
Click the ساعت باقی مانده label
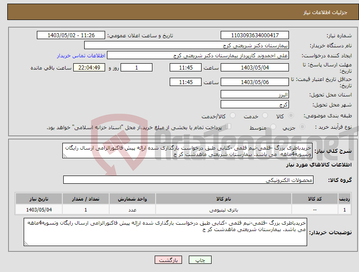point(51,68)
